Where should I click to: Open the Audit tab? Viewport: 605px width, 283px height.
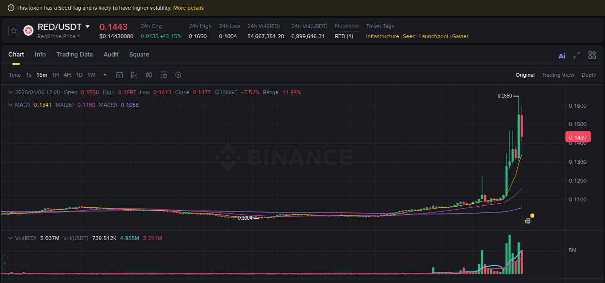pyautogui.click(x=111, y=55)
